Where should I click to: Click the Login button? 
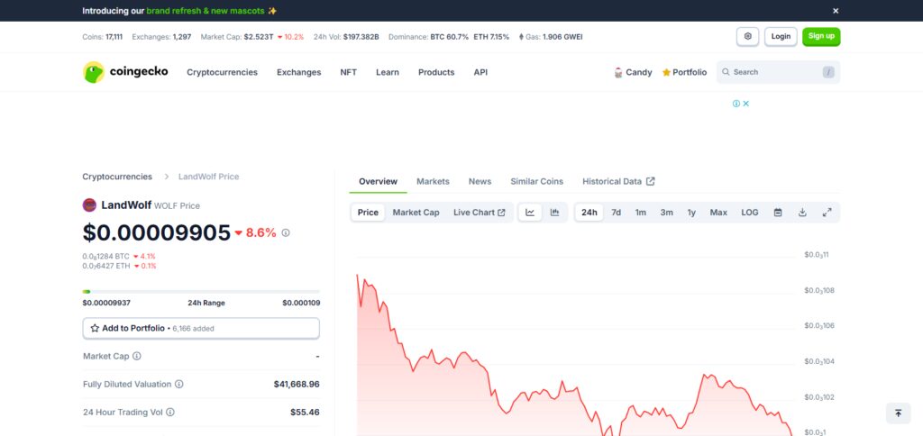[x=781, y=36]
